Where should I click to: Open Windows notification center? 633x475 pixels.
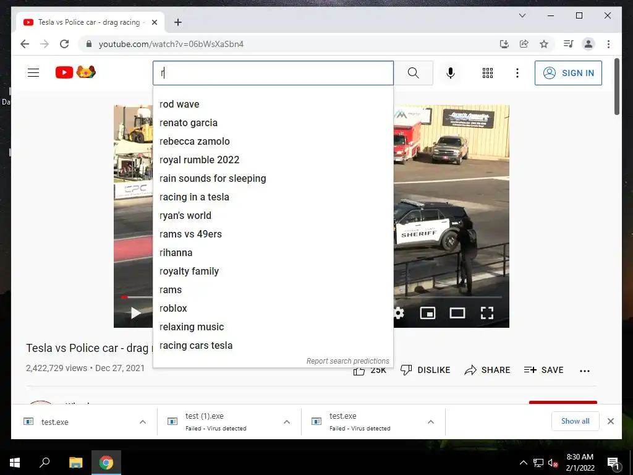613,463
